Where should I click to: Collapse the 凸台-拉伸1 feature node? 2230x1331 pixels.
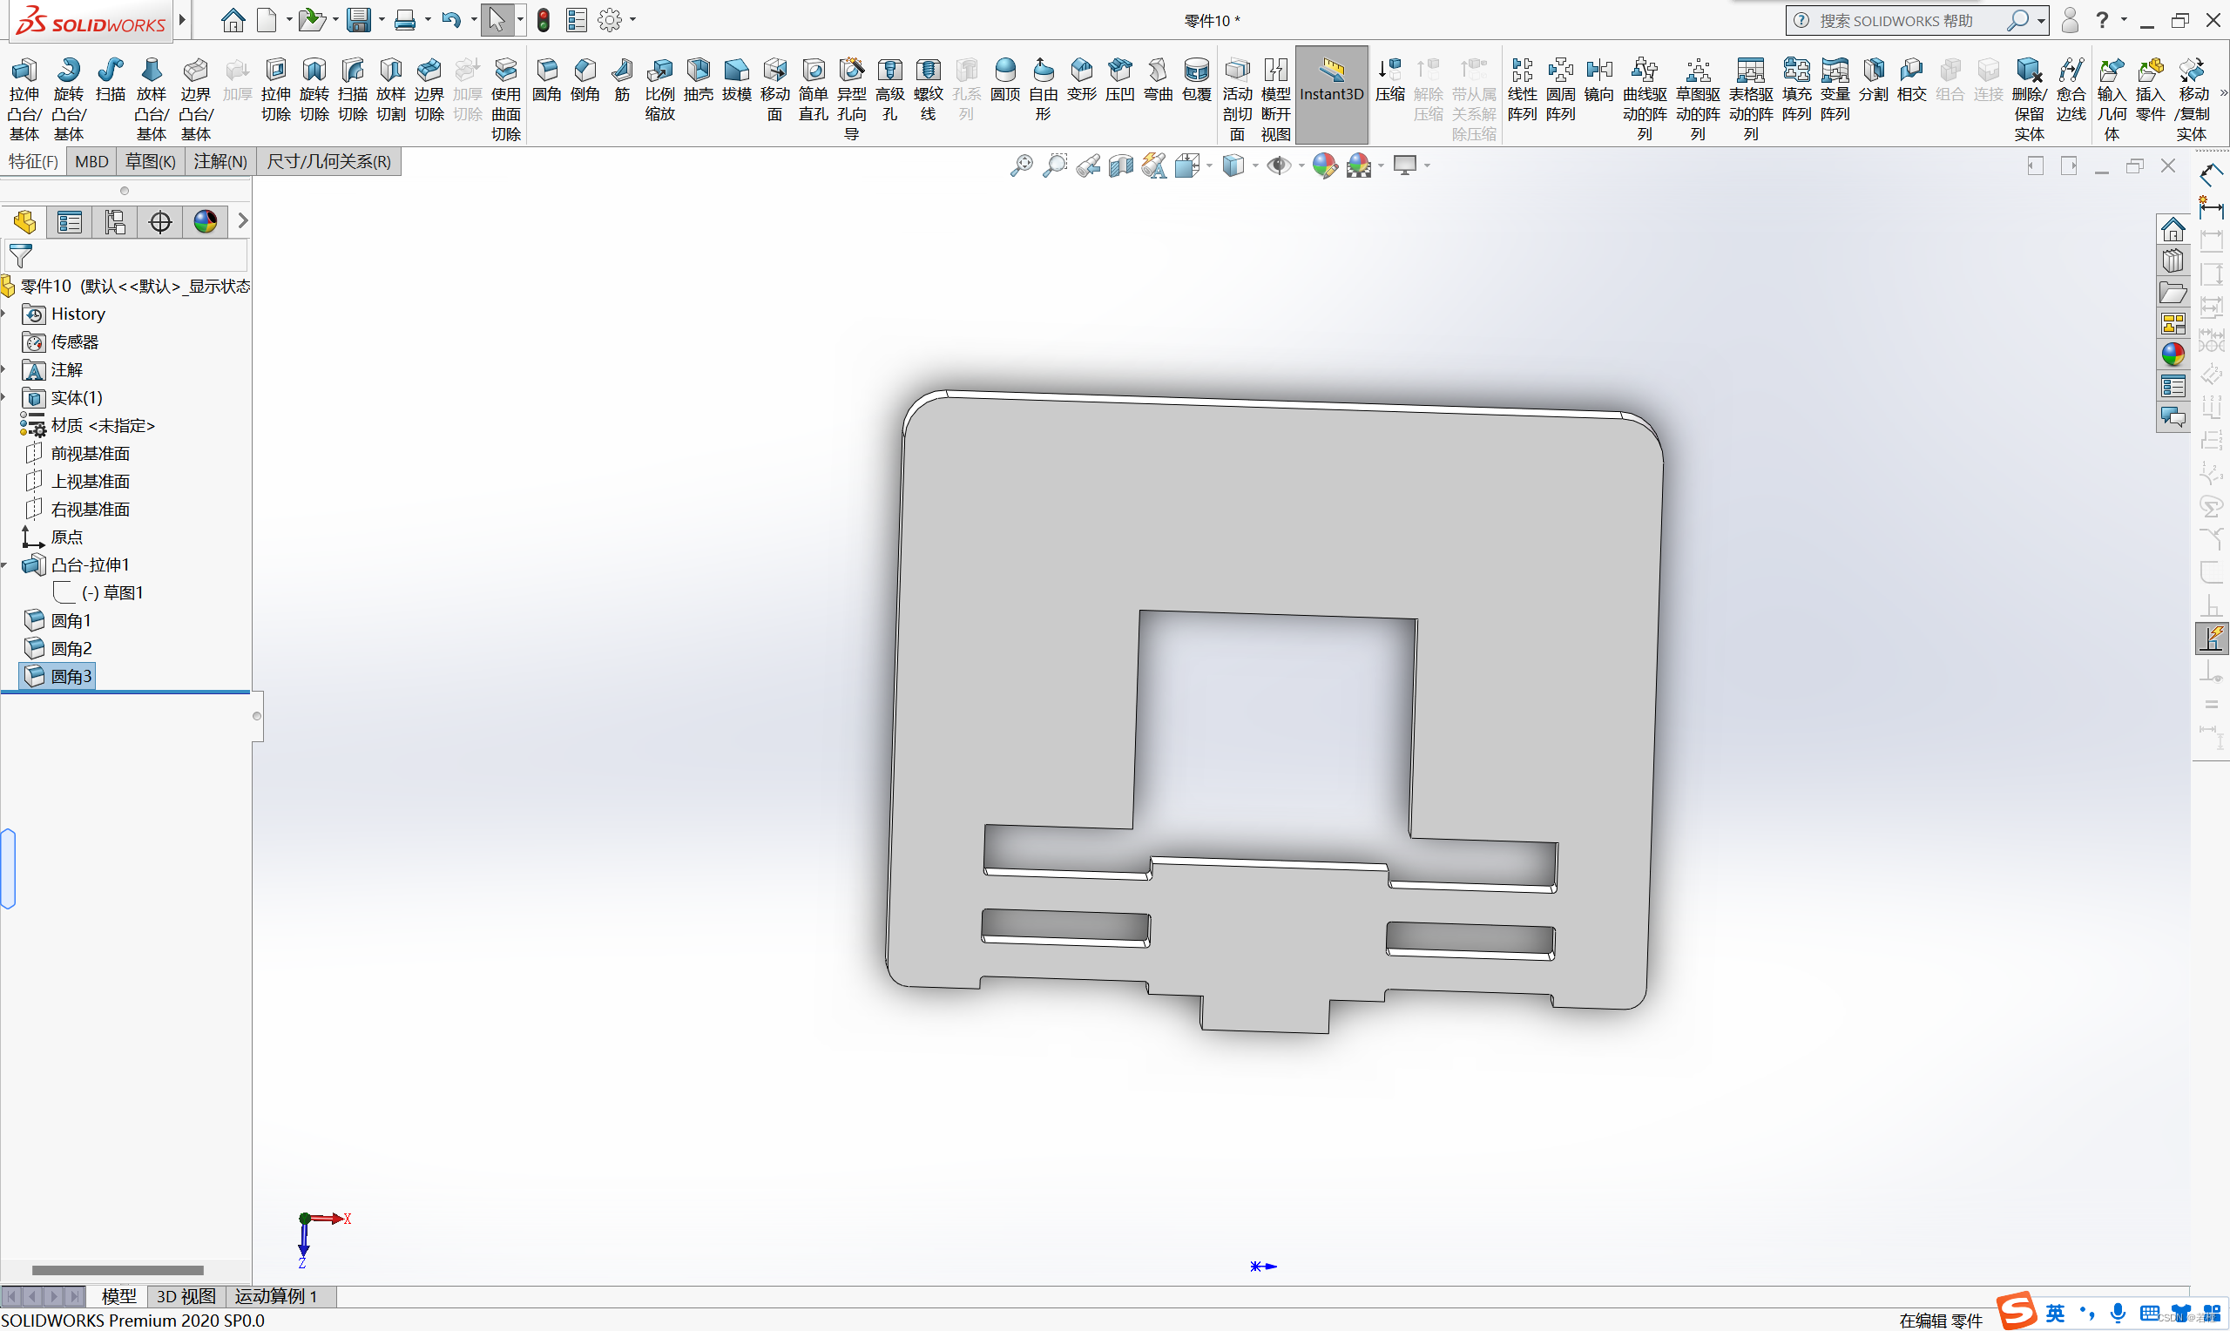(x=5, y=565)
